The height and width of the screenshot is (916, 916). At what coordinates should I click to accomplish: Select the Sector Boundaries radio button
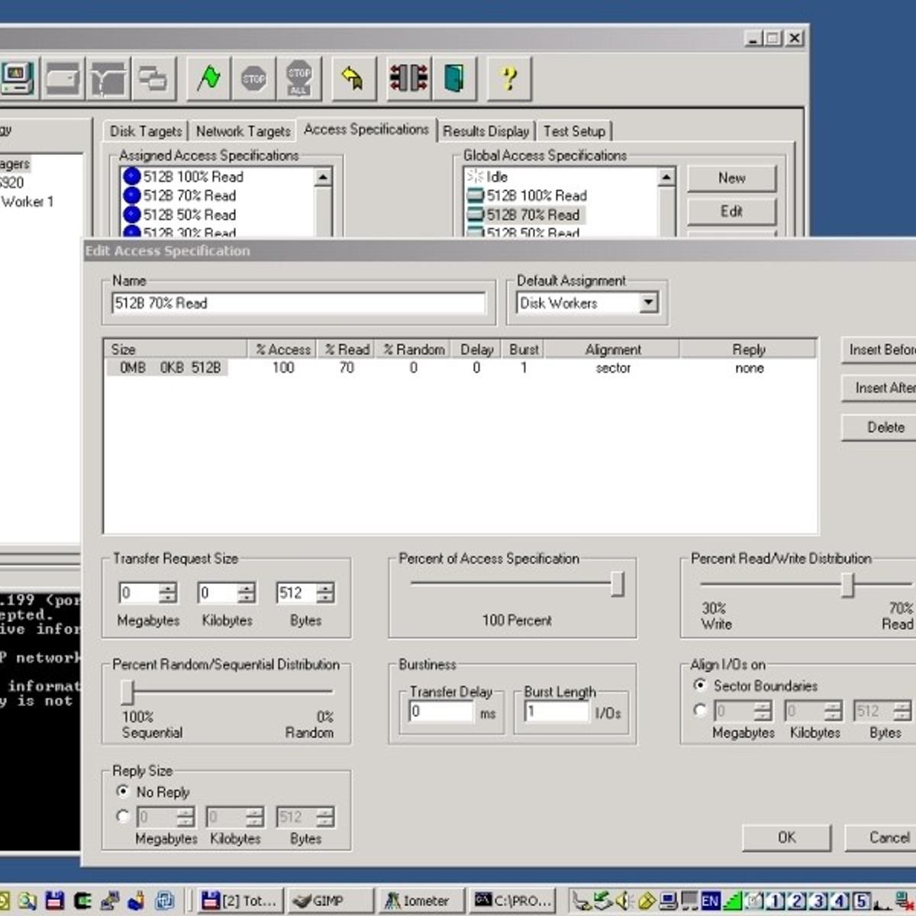coord(700,685)
